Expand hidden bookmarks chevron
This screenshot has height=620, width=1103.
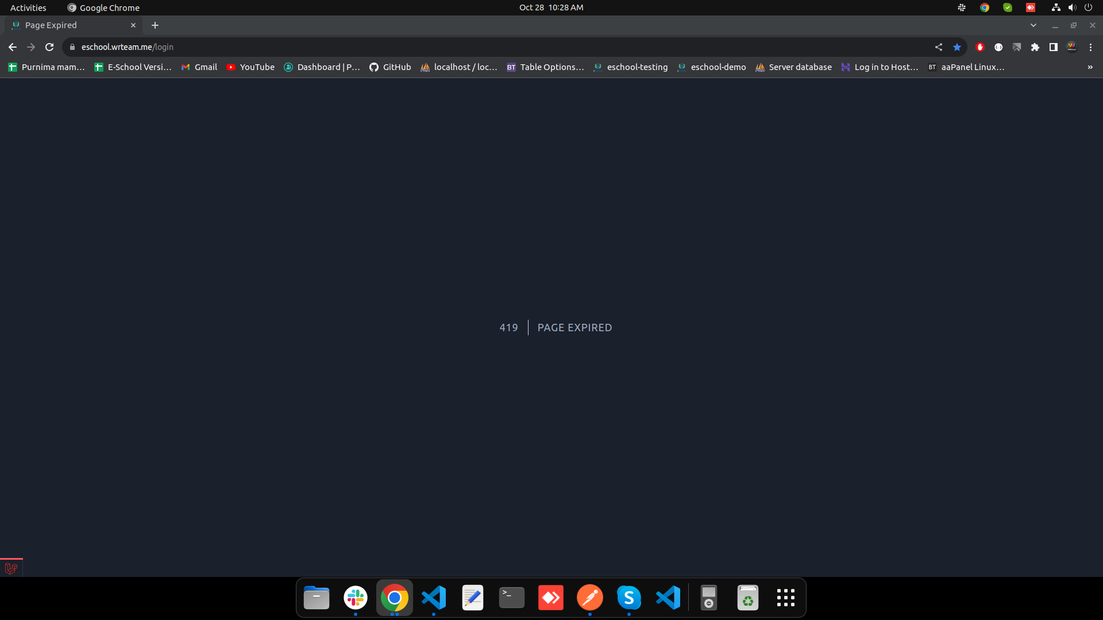point(1090,67)
